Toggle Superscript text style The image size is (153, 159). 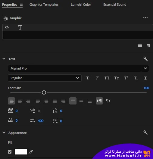(126, 78)
